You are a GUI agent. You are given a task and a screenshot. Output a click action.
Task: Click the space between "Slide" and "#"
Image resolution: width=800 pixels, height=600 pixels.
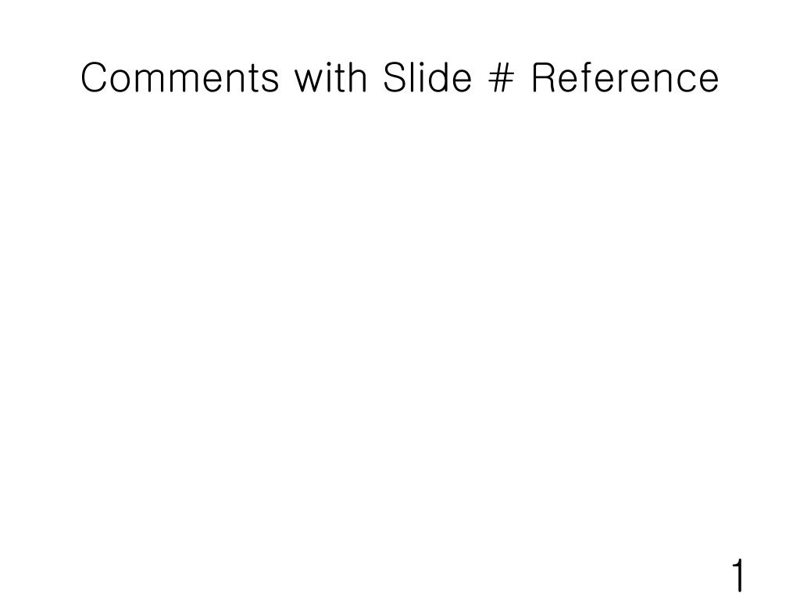480,77
